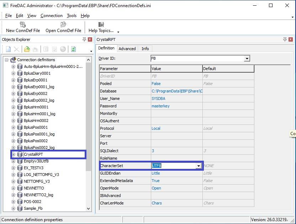This screenshot has width=296, height=224.
Task: Expand the Sample_Fb connection node
Action: (x=14, y=208)
